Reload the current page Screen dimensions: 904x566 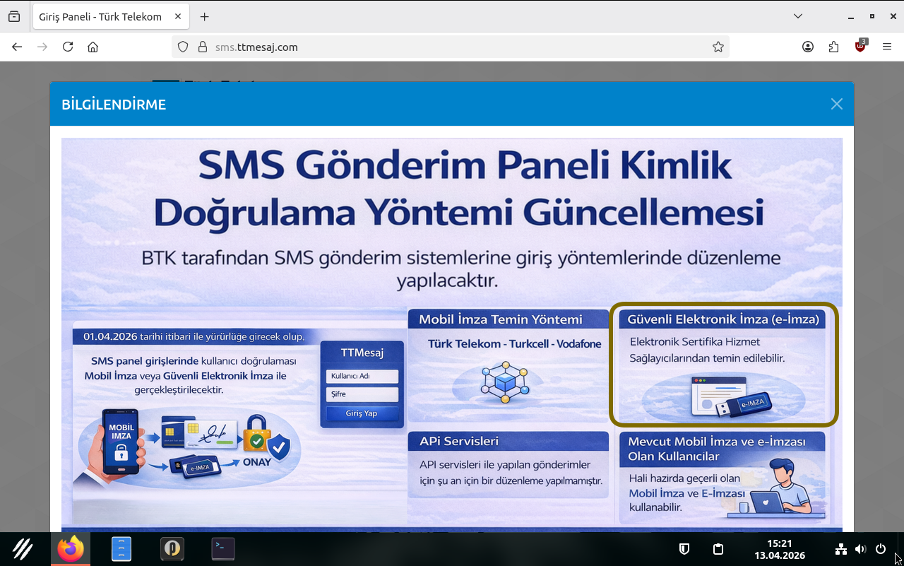68,47
